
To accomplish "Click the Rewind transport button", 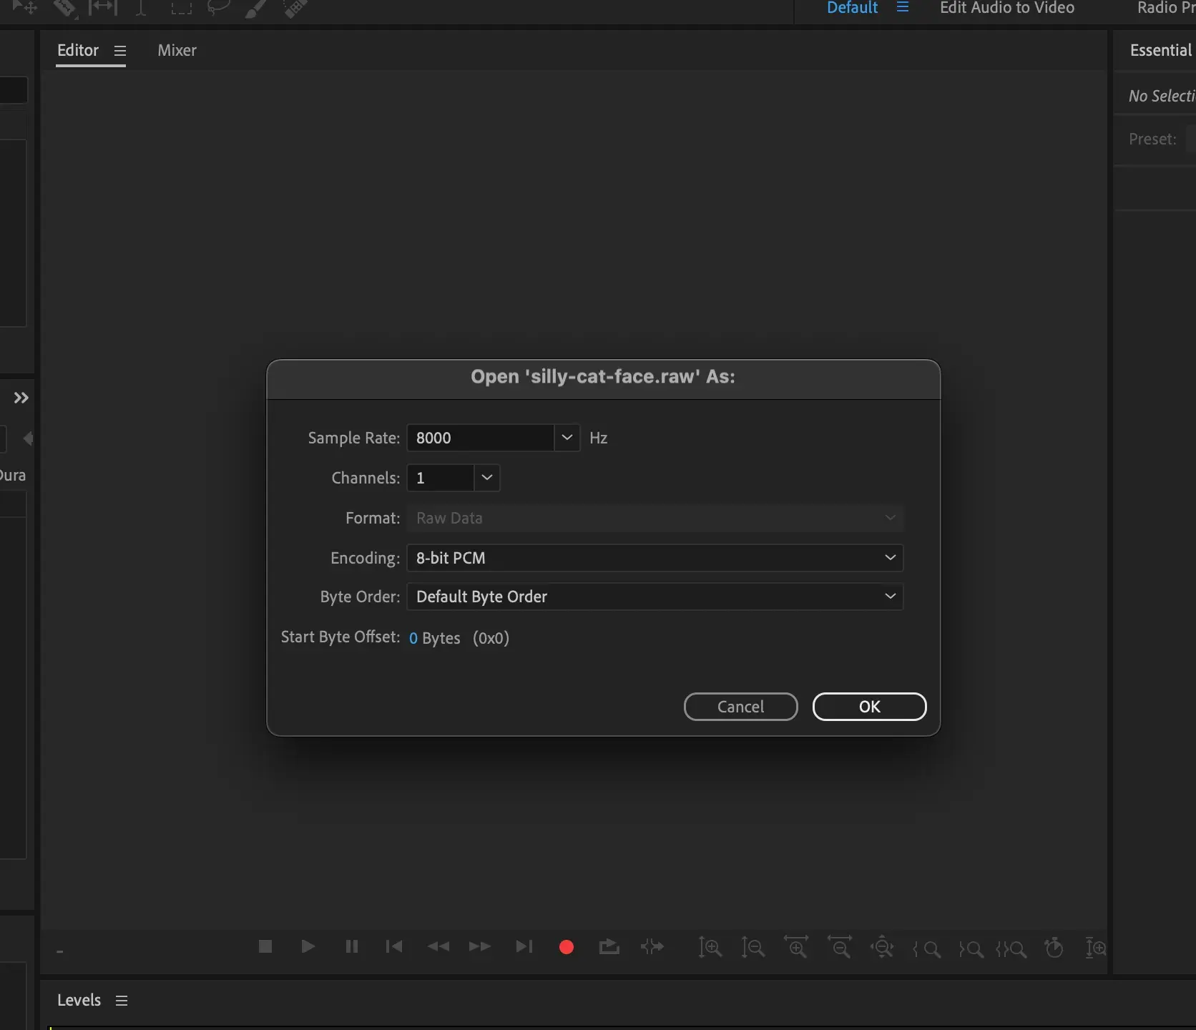I will tap(438, 946).
